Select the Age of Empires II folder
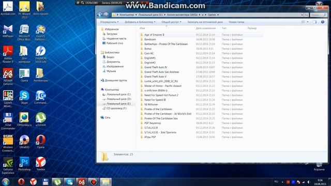The height and width of the screenshot is (186, 331). tap(154, 35)
